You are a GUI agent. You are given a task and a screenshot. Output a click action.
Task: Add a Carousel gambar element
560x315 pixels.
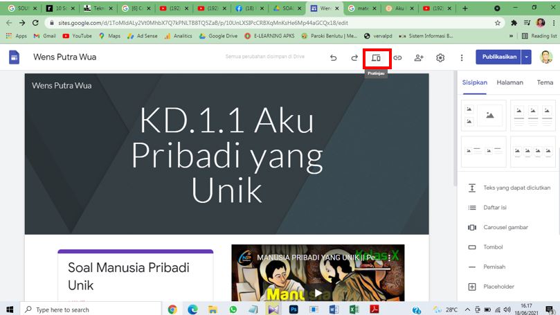pos(505,227)
